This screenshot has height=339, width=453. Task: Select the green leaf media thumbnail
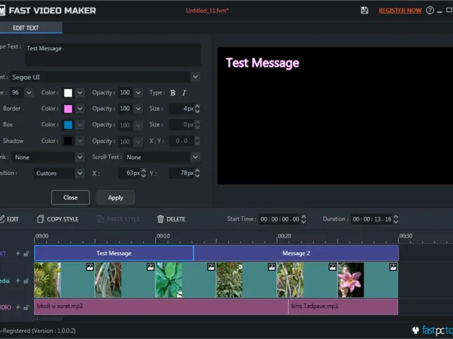coord(169,280)
